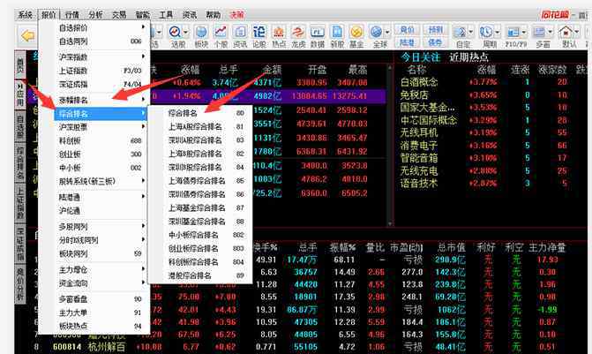Image resolution: width=592 pixels, height=354 pixels.
Task: Open the 帮助 menu
Action: coord(213,15)
